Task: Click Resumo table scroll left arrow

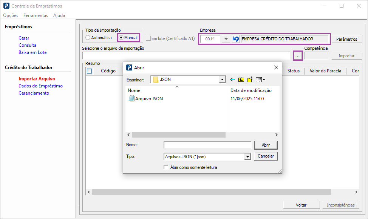Action: tap(89, 192)
